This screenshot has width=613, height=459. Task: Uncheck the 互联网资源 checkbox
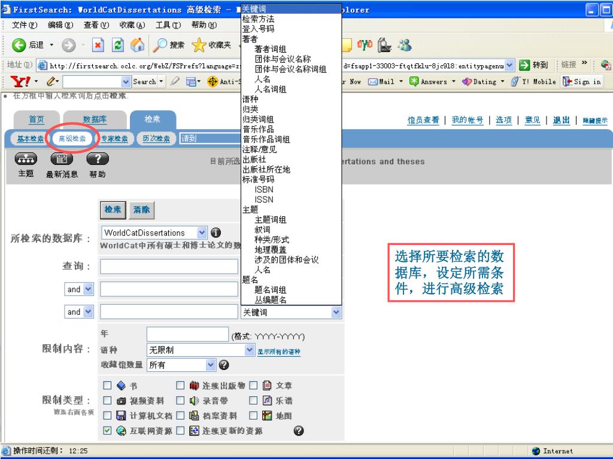[x=107, y=430]
